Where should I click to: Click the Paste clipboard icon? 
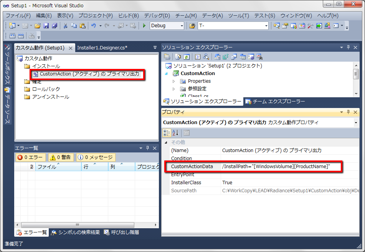[83, 26]
